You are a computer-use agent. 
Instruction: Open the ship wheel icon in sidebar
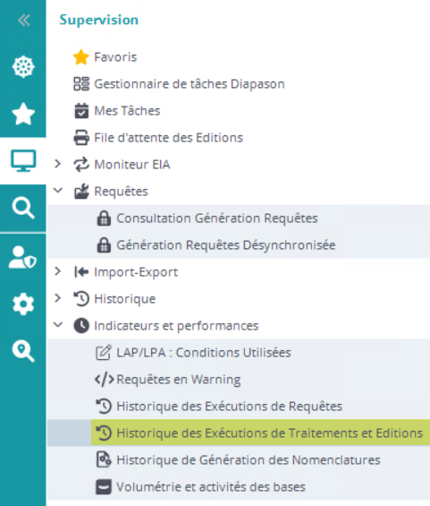[23, 67]
